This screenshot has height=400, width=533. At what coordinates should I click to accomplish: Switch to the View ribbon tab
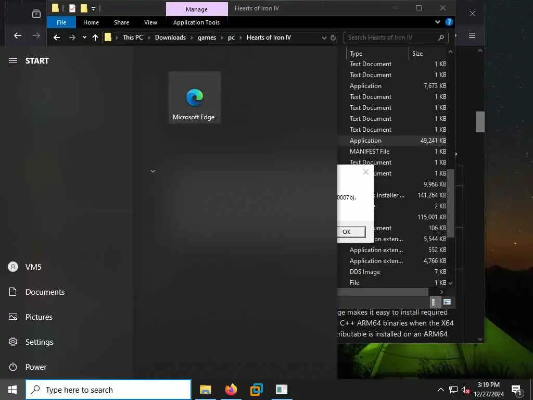[x=150, y=22]
